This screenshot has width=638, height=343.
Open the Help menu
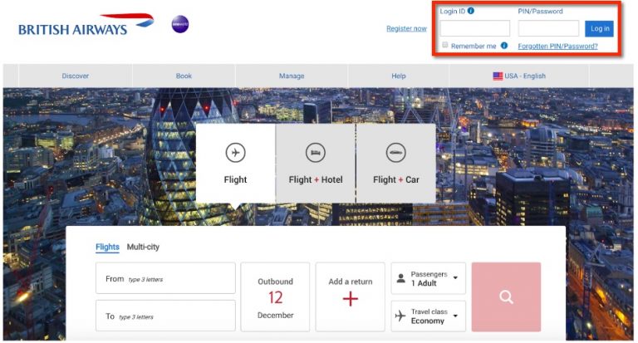(399, 76)
